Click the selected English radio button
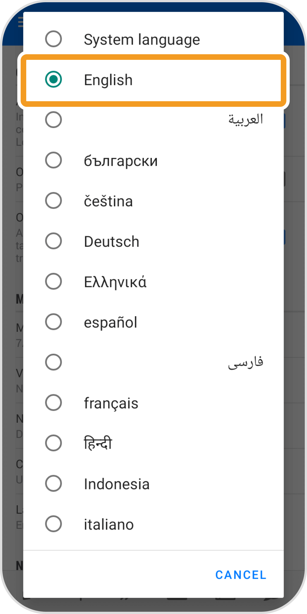Viewport: 307px width, 614px height. [x=53, y=79]
